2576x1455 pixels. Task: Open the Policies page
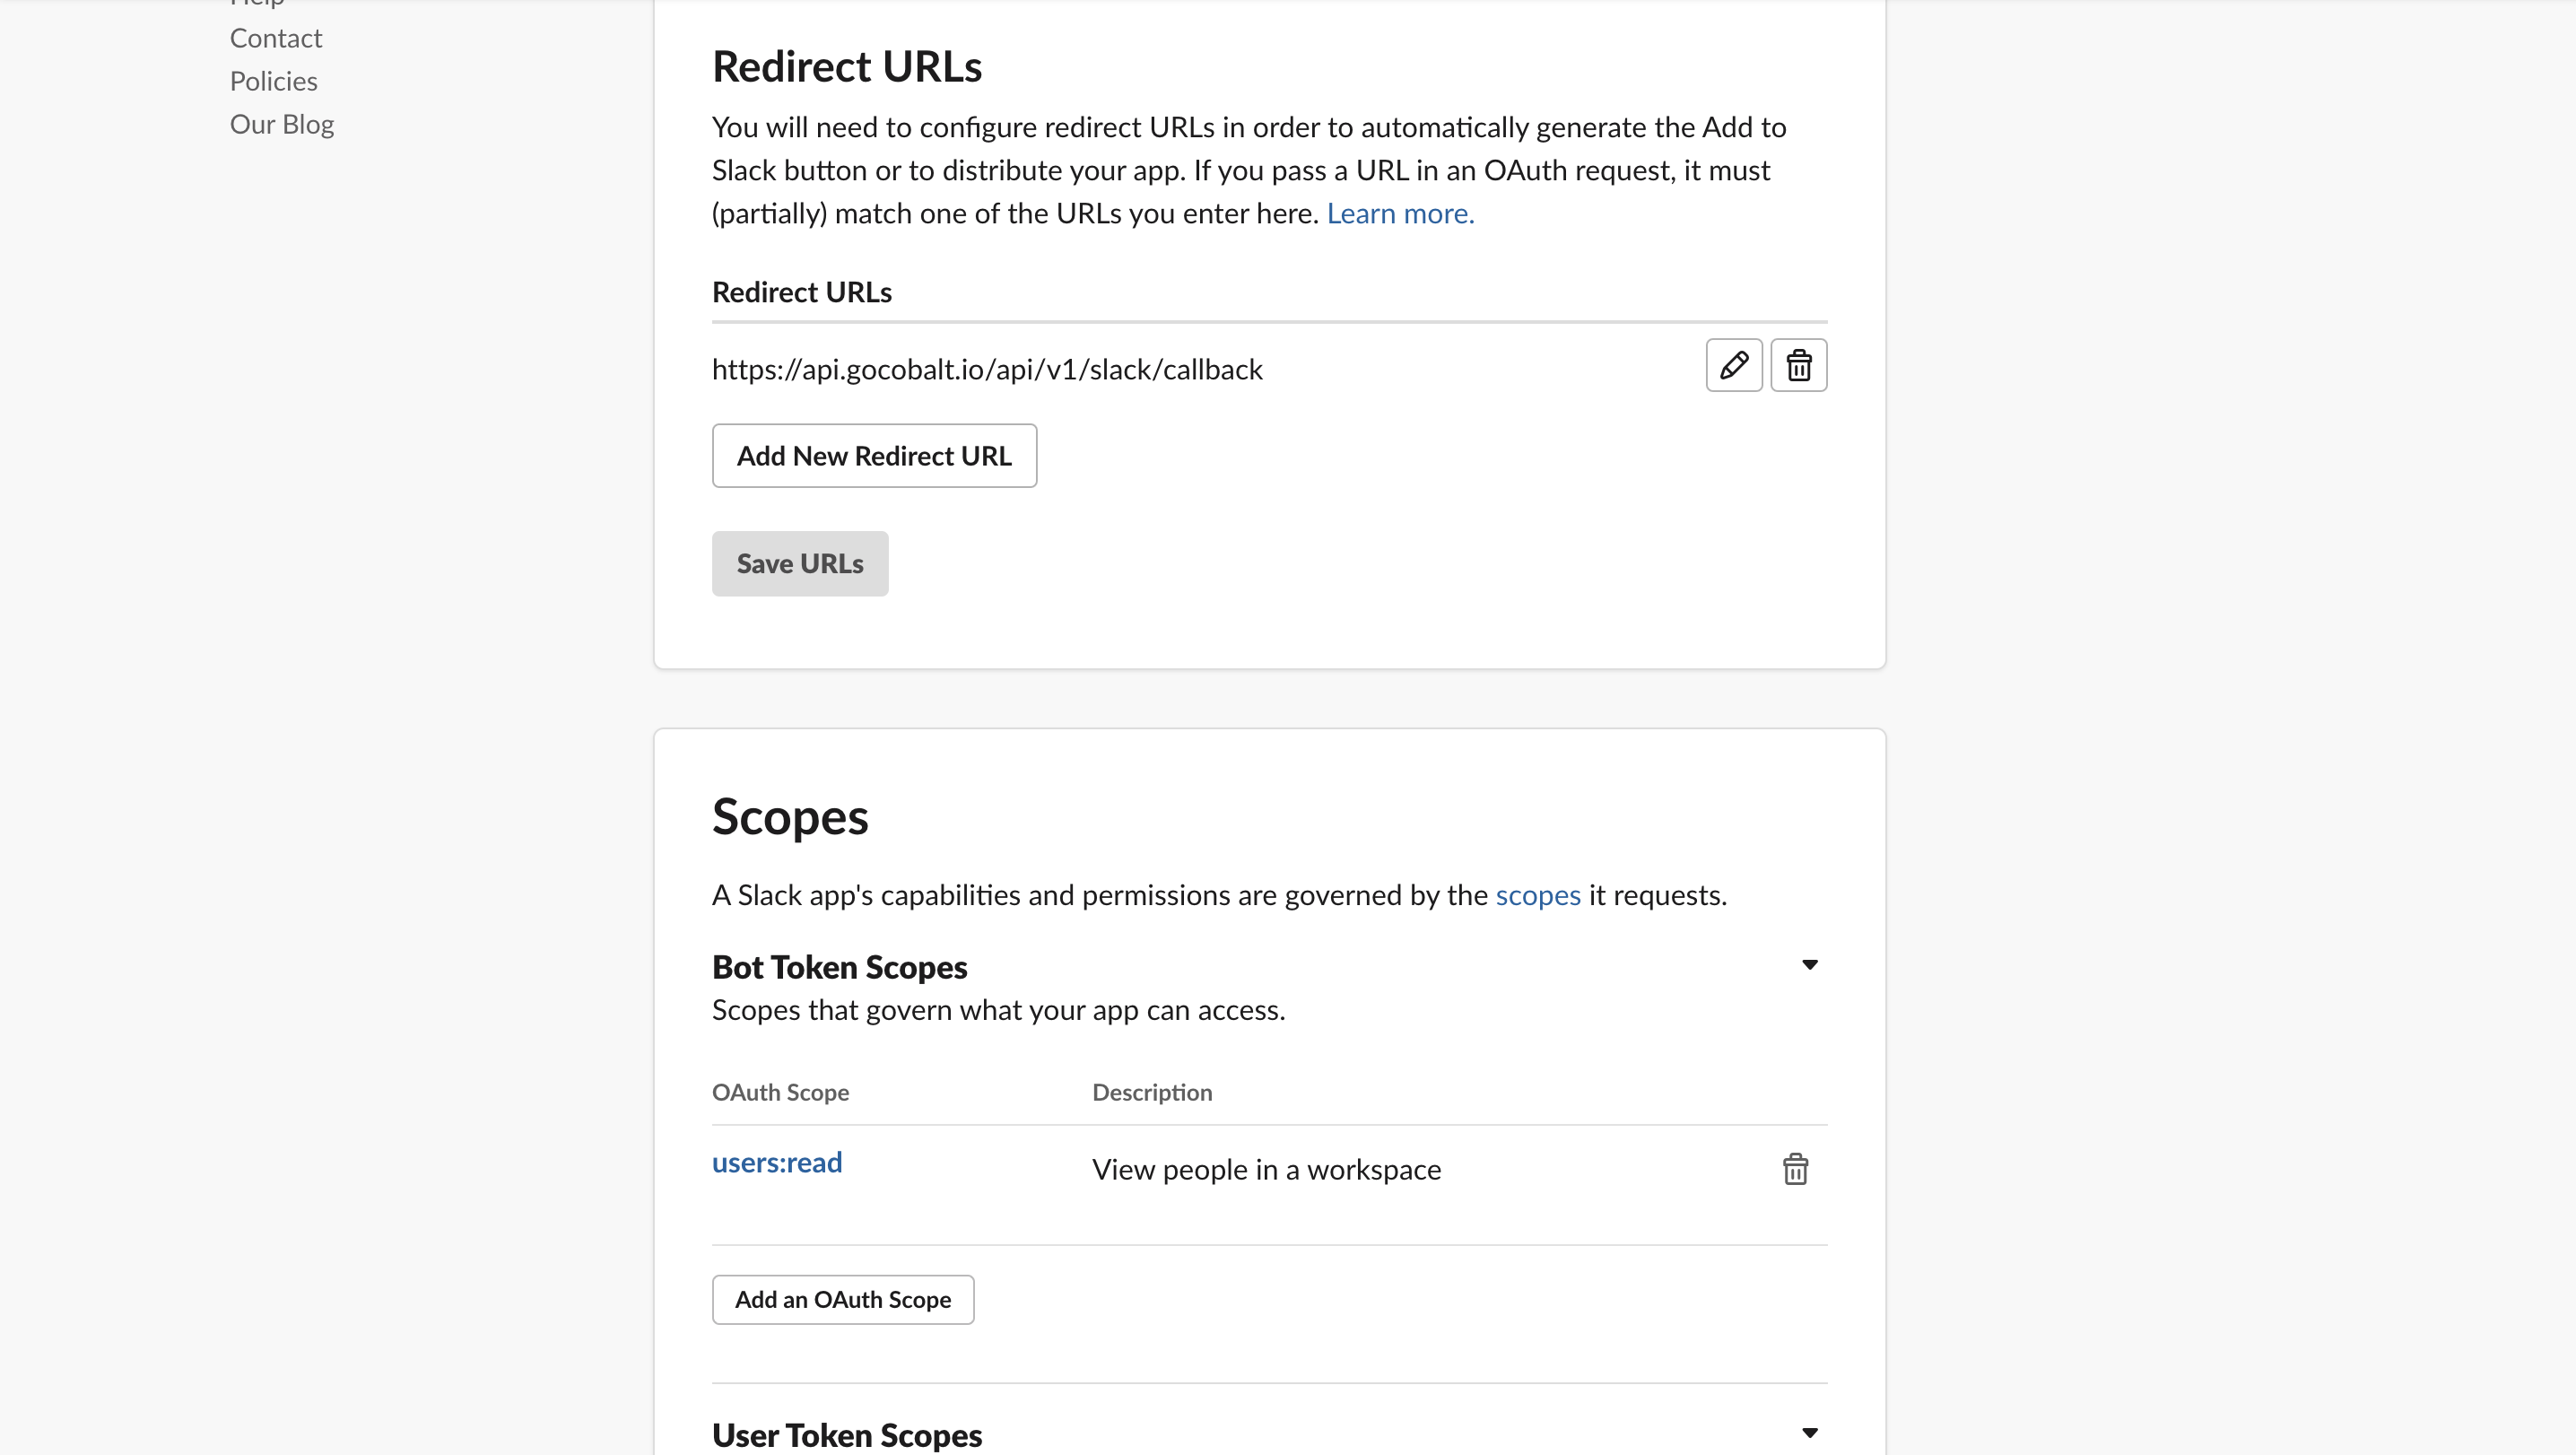tap(273, 80)
